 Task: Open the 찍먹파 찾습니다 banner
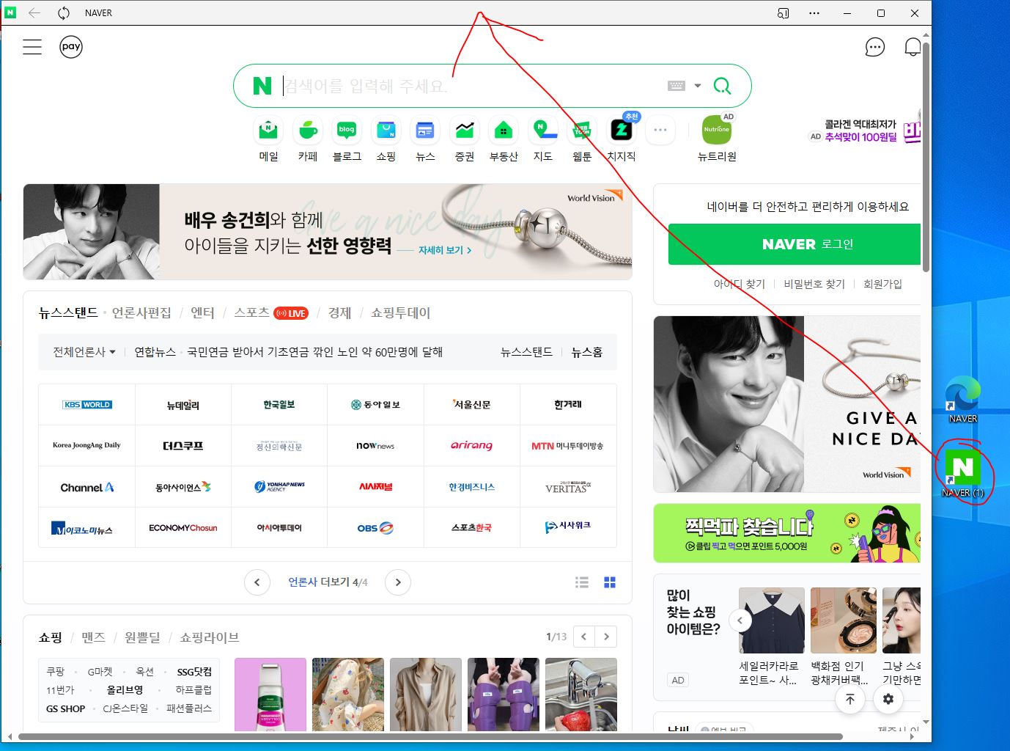click(x=786, y=533)
